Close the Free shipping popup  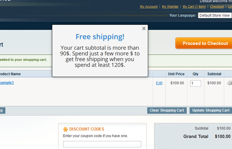click(x=144, y=28)
